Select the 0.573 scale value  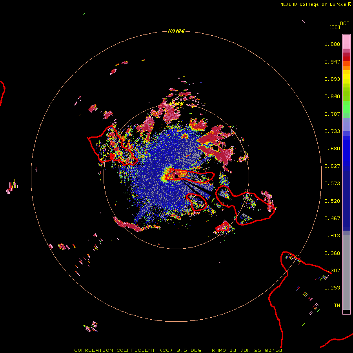click(x=332, y=184)
